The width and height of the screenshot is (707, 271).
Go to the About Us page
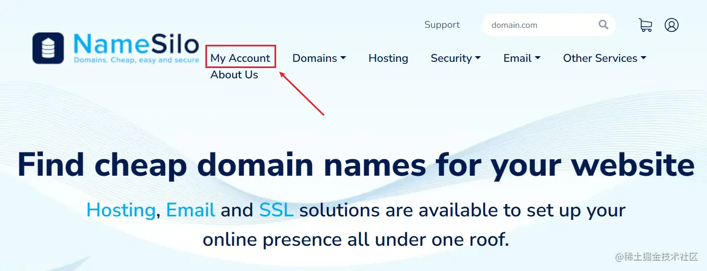pos(234,75)
